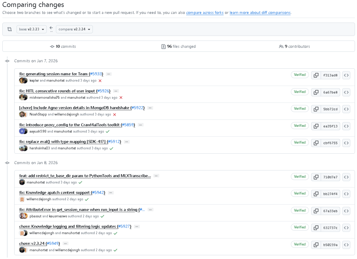Click success checkmark on chore: v2.3.24 commit
Viewport: 357px width, 259px height.
click(115, 250)
